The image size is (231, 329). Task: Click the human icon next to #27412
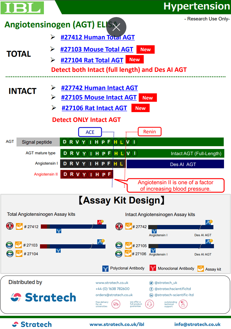[x=10, y=226]
